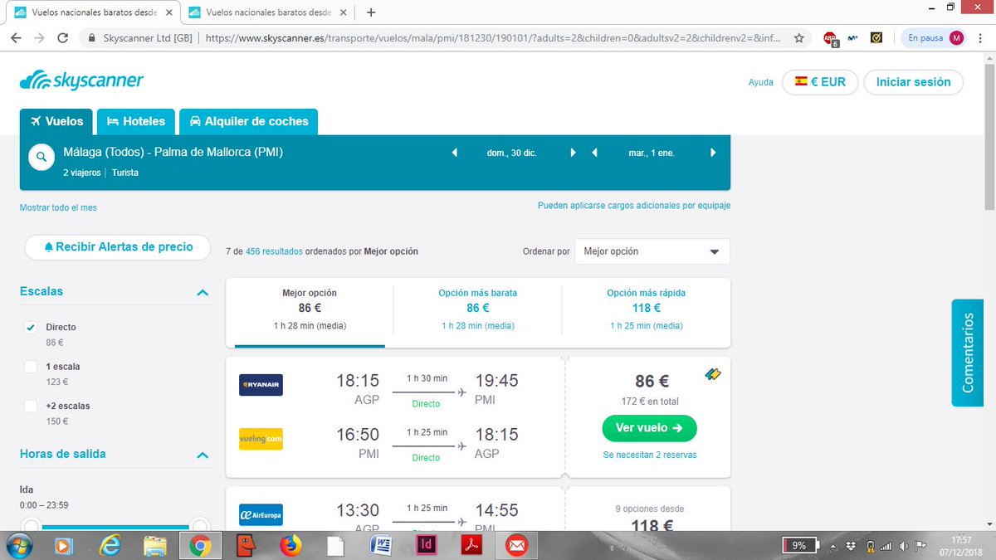The height and width of the screenshot is (560, 996).
Task: Click the left handle of Ida time slider
Action: (x=31, y=526)
